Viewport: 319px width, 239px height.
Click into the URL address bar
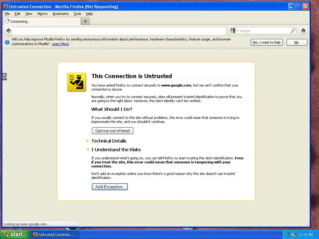[x=119, y=31]
